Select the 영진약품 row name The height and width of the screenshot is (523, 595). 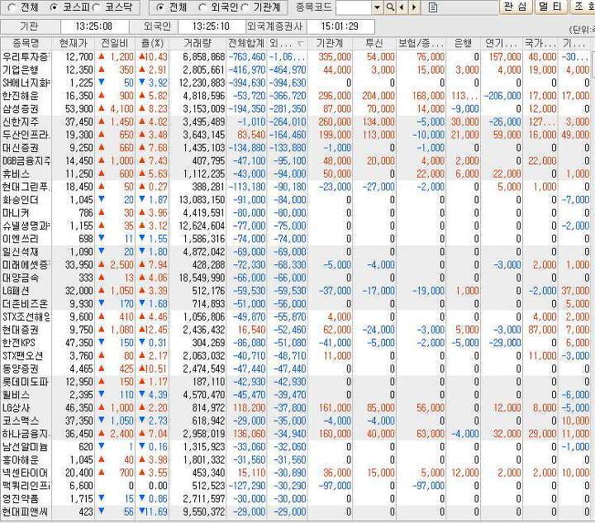(x=21, y=499)
